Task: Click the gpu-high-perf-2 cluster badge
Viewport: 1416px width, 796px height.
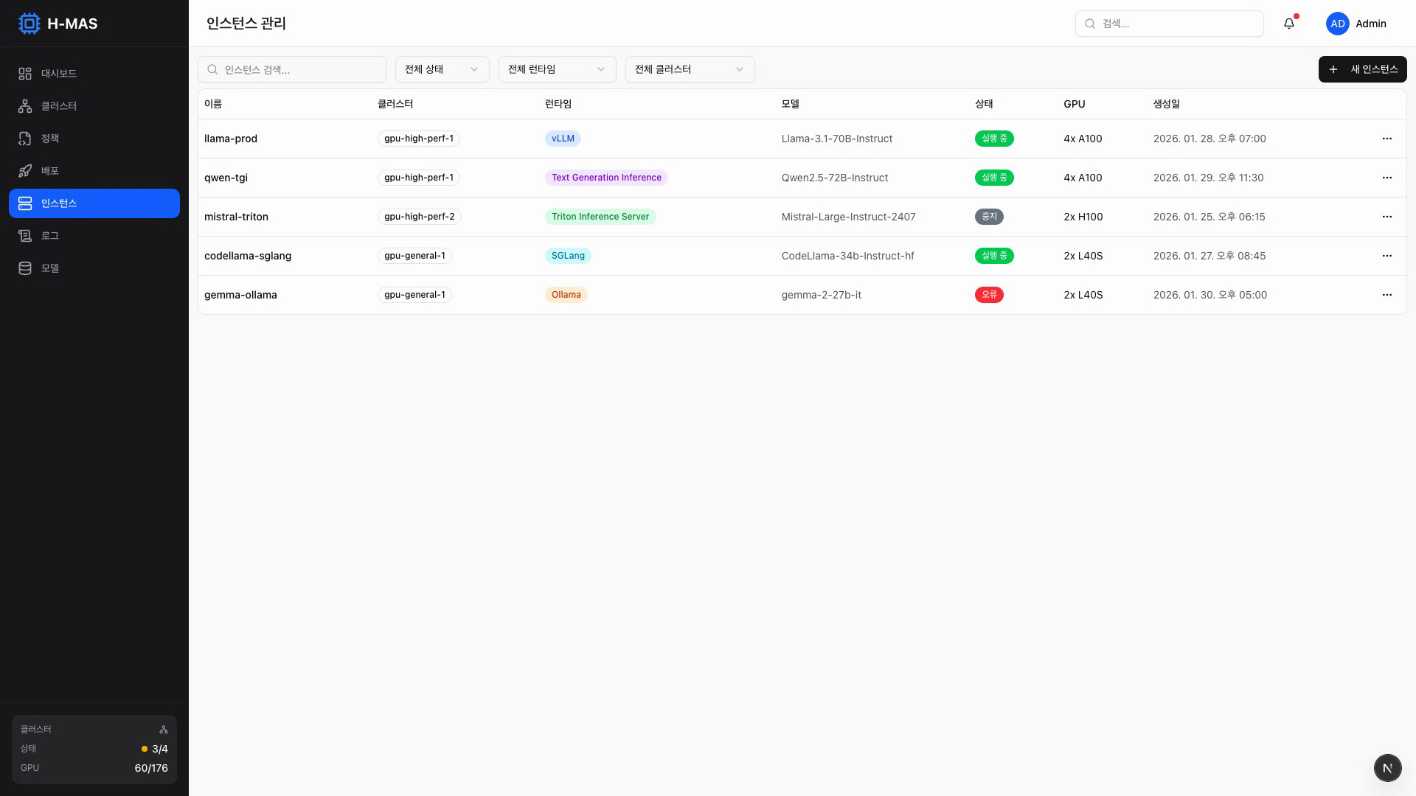Action: point(419,217)
